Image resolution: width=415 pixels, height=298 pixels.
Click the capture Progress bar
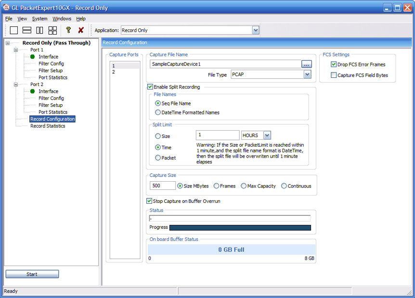click(x=240, y=227)
